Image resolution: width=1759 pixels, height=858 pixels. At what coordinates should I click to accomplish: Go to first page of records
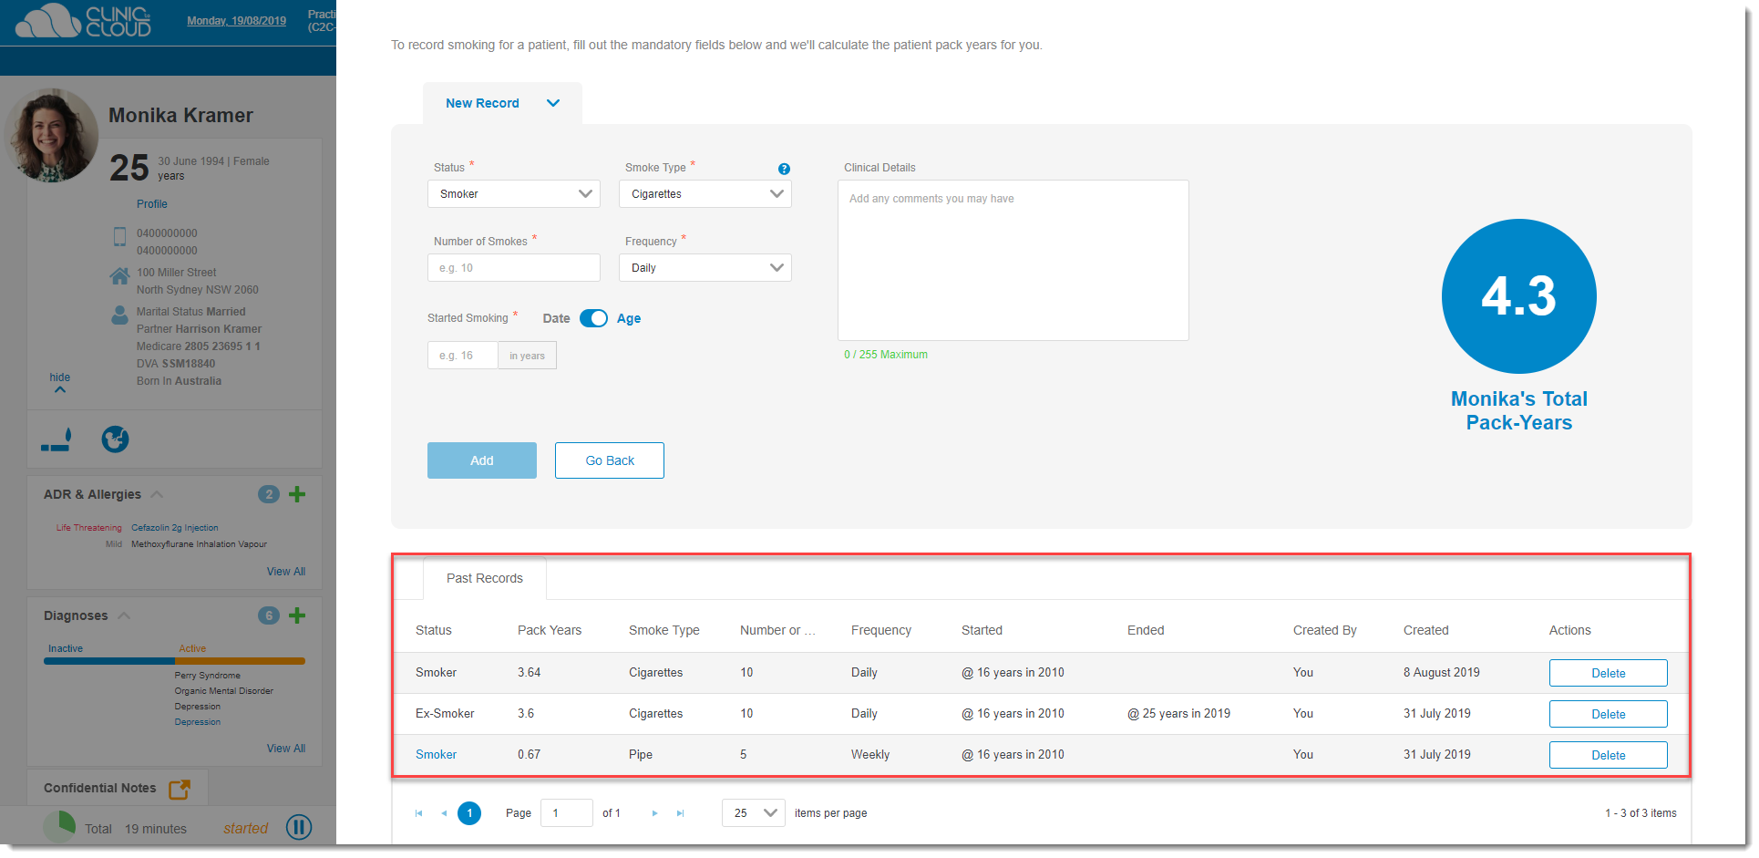418,813
